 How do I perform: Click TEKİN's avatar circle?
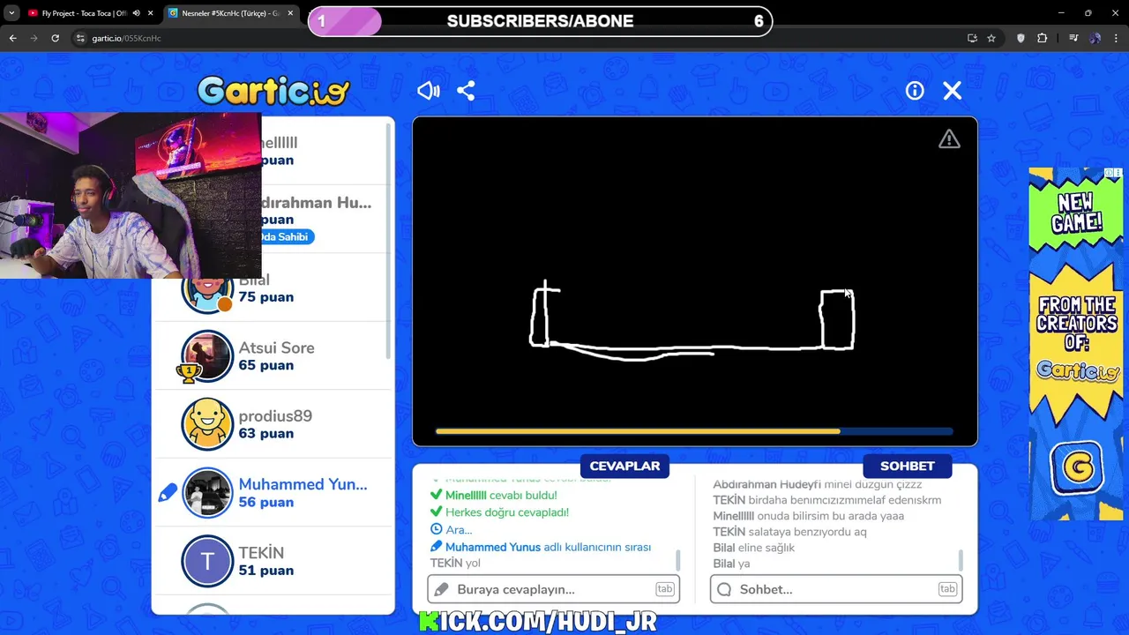pos(207,561)
